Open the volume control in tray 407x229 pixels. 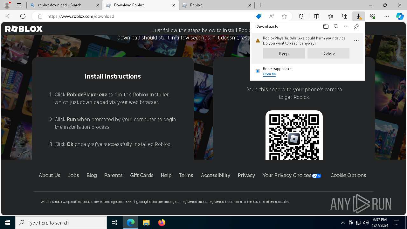(x=366, y=223)
